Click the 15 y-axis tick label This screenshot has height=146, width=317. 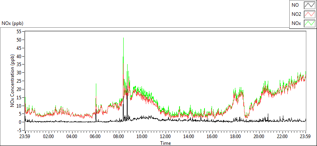pyautogui.click(x=19, y=97)
